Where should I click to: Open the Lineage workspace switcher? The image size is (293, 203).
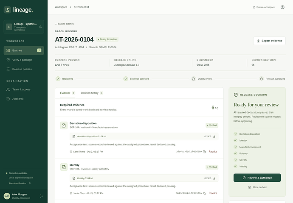coord(24,27)
